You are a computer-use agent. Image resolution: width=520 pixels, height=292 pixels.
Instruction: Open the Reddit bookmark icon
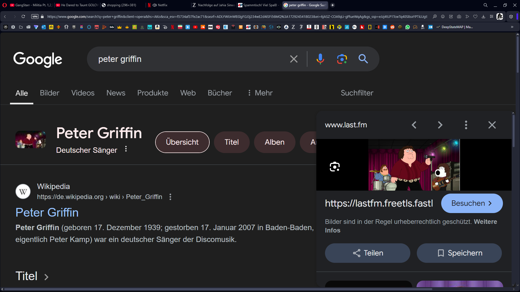(392, 27)
